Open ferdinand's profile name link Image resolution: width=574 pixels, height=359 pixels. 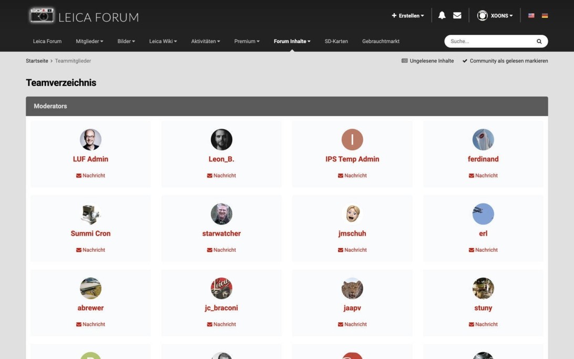(483, 159)
